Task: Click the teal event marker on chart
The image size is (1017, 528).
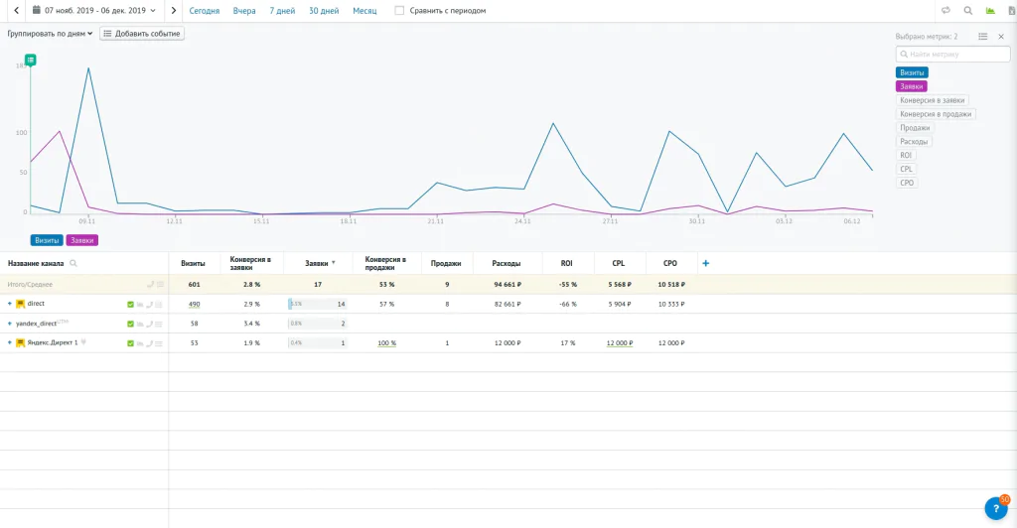Action: coord(31,60)
